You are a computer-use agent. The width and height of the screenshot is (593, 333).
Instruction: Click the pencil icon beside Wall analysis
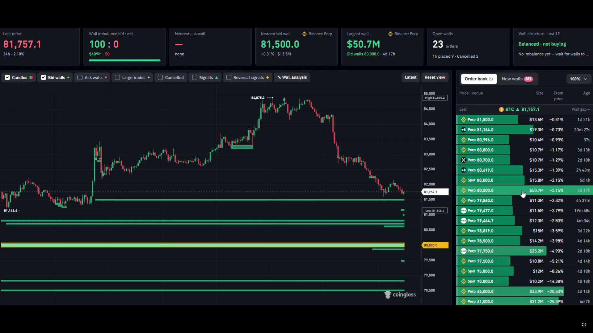(279, 77)
